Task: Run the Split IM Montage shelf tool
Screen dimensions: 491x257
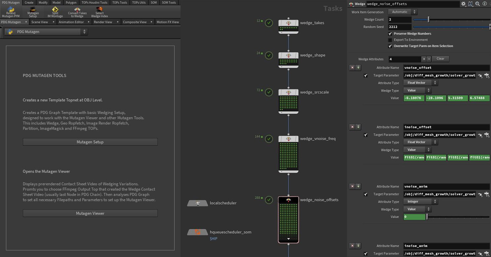Action: coord(55,12)
